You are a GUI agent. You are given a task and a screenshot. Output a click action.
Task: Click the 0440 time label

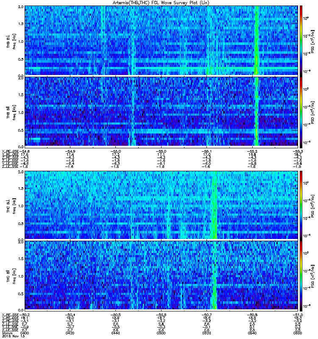click(115, 333)
